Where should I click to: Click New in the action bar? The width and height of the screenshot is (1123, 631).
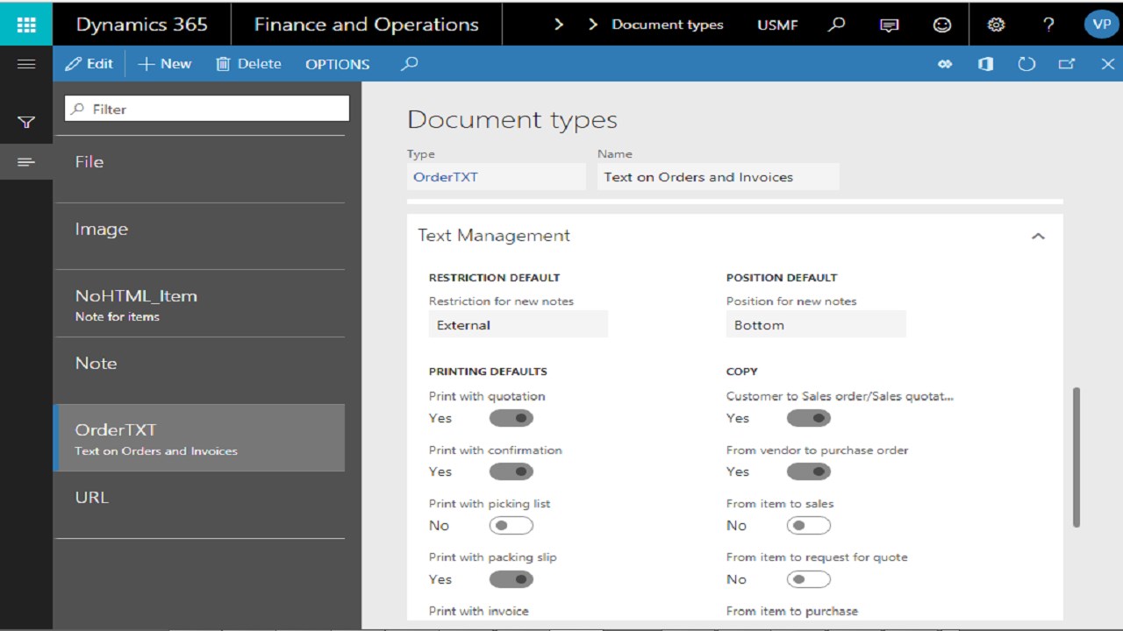coord(165,64)
